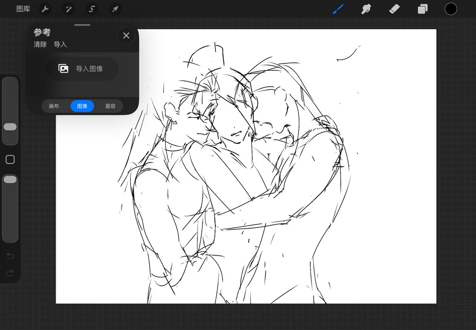Select the Brush tool
The image size is (476, 330).
click(x=338, y=9)
